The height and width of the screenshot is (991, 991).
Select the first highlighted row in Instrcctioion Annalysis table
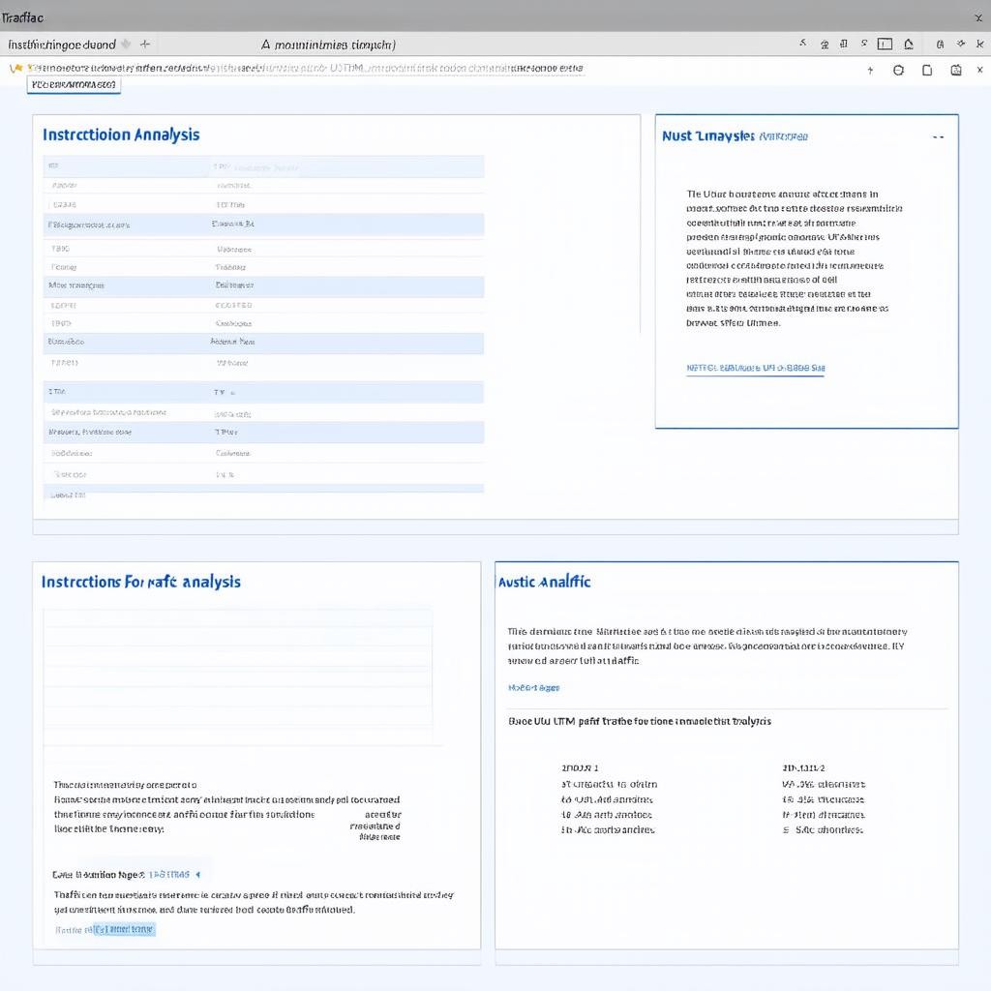pyautogui.click(x=263, y=166)
